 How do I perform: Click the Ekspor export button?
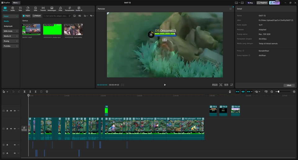[x=274, y=3]
